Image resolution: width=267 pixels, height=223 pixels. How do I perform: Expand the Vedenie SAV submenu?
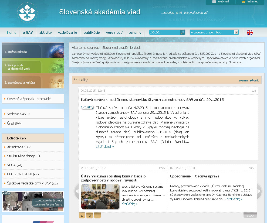29,114
